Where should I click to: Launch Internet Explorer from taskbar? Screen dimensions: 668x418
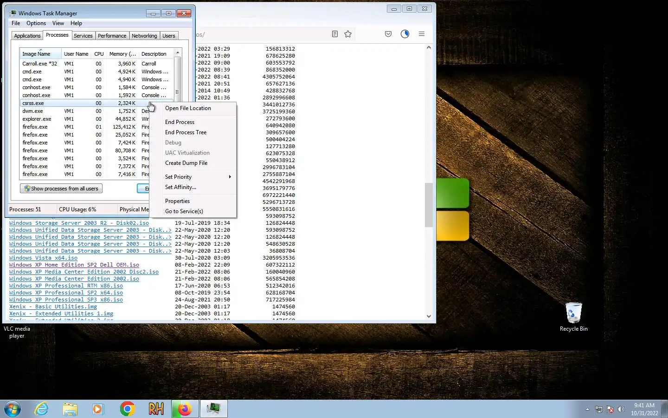click(42, 409)
